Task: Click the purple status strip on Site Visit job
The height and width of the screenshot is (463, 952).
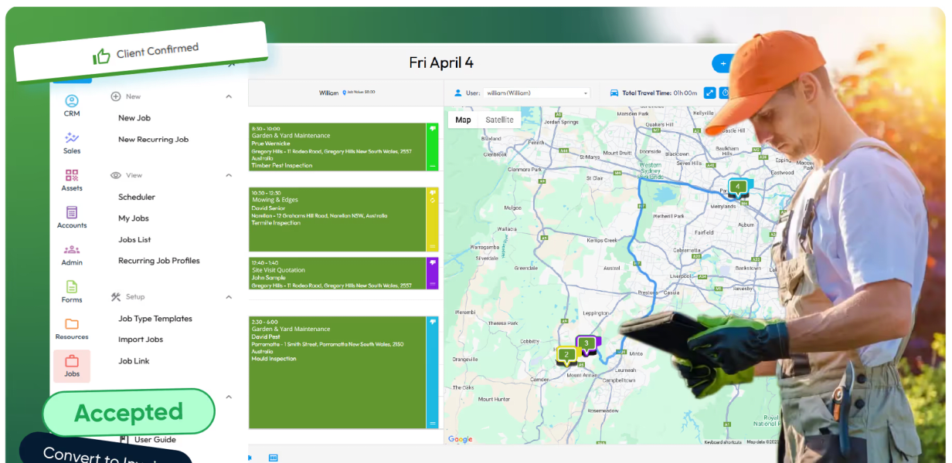Action: pos(433,273)
